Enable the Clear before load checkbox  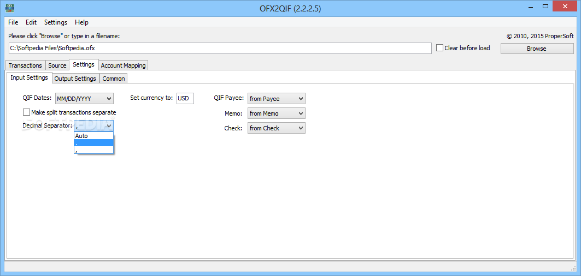(440, 47)
